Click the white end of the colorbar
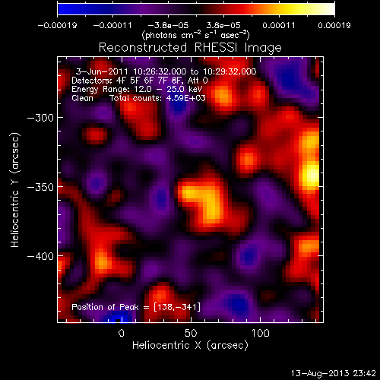This screenshot has height=380, width=380. [x=328, y=9]
